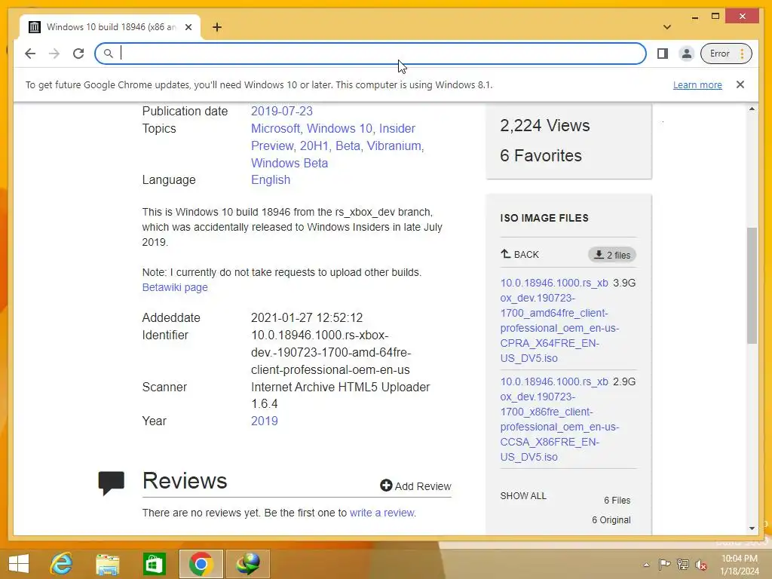Screen dimensions: 772x579
Task: Open the English language link
Action: (x=271, y=179)
